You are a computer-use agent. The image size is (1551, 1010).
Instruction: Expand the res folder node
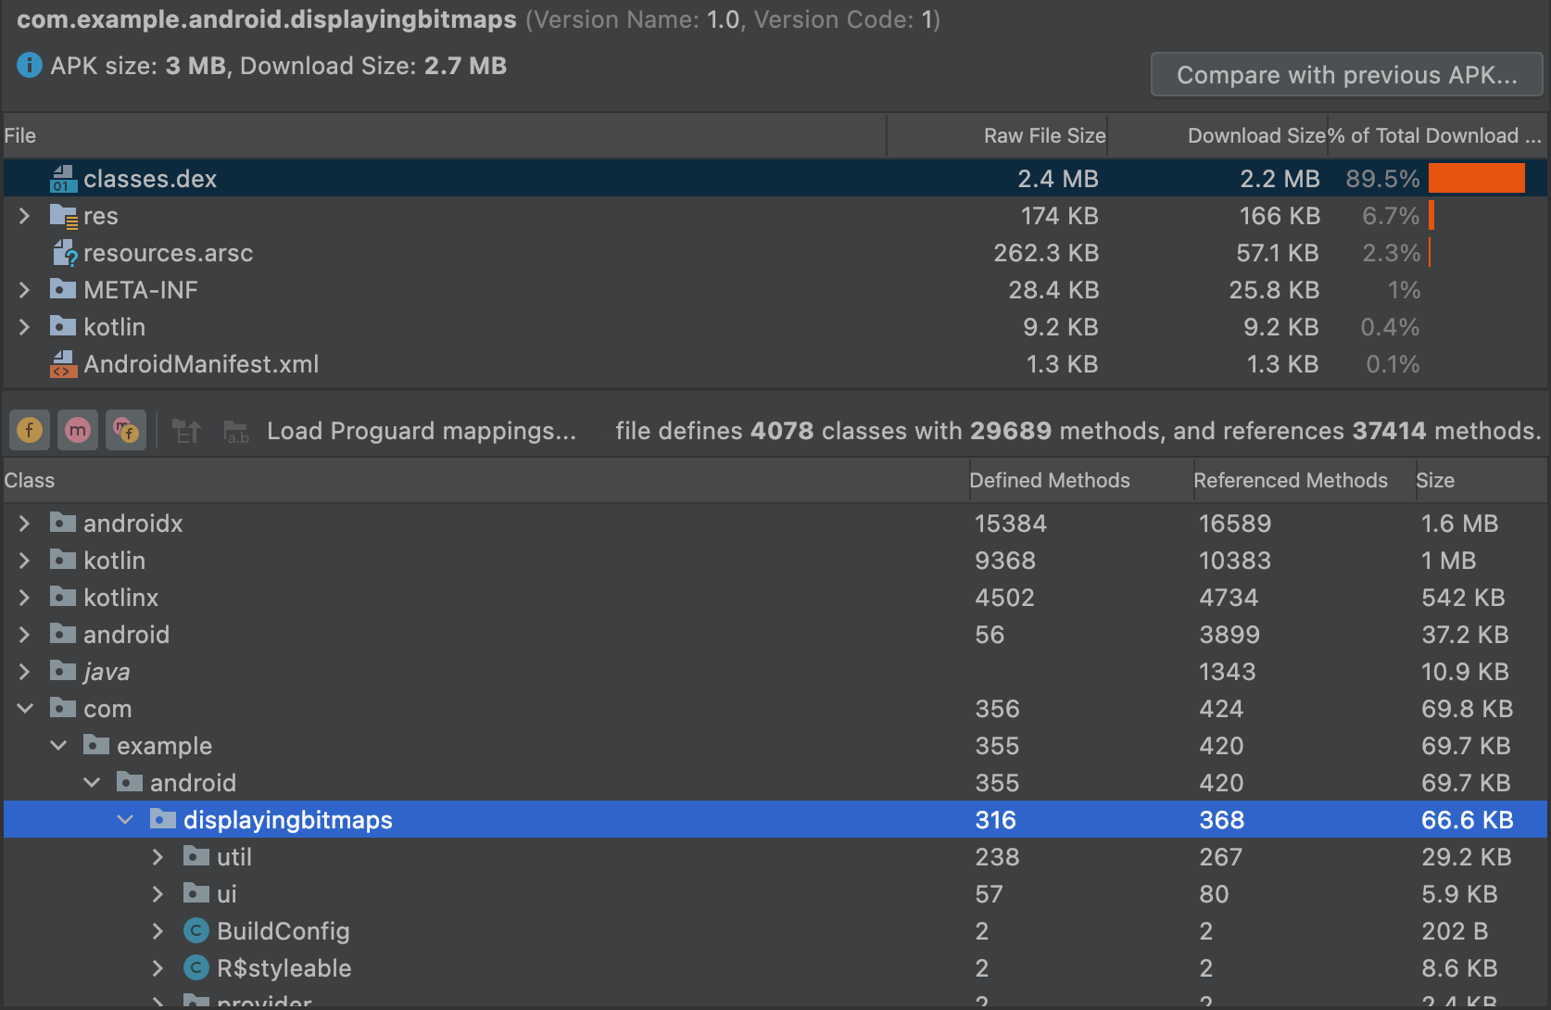[x=24, y=215]
